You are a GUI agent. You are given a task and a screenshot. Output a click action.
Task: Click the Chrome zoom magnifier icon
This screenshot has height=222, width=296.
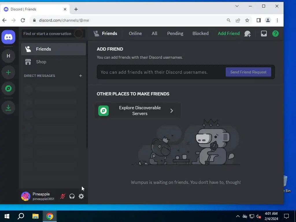[228, 20]
